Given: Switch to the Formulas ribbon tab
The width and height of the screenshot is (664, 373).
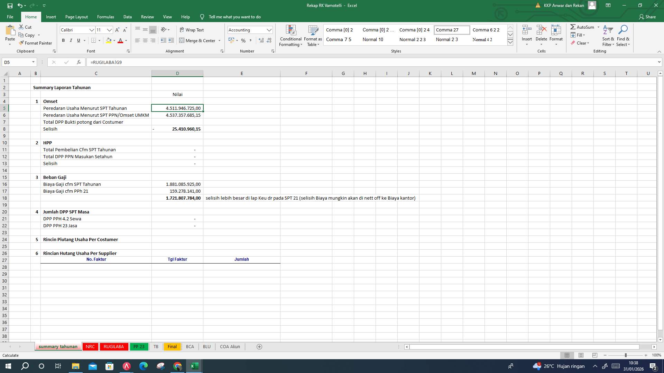Looking at the screenshot, I should [105, 17].
